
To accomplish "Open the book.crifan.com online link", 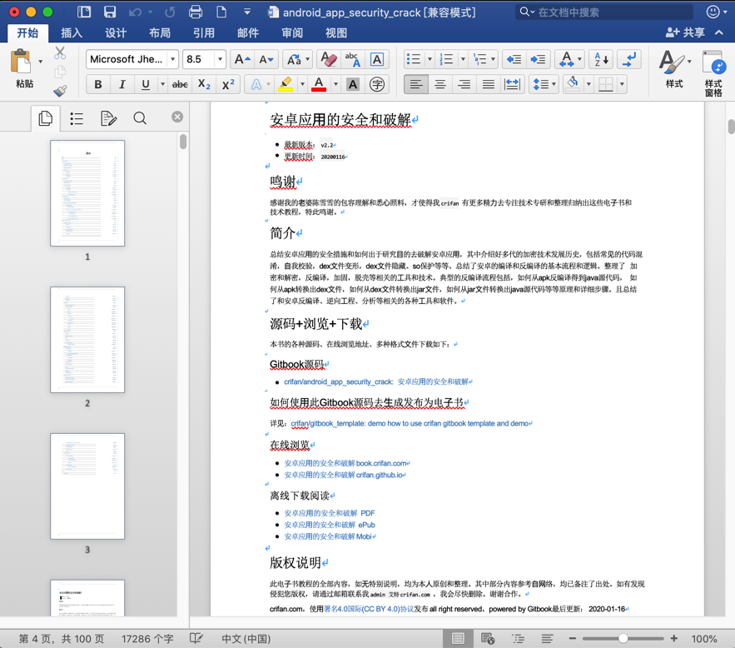I will [345, 463].
